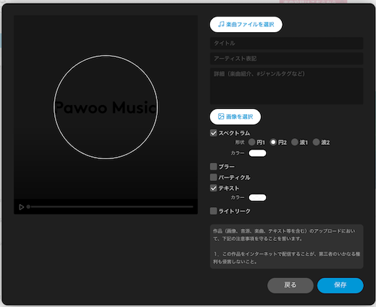Click the Pawoo Music circle preview
Viewport: 376px width, 307px height.
click(106, 107)
